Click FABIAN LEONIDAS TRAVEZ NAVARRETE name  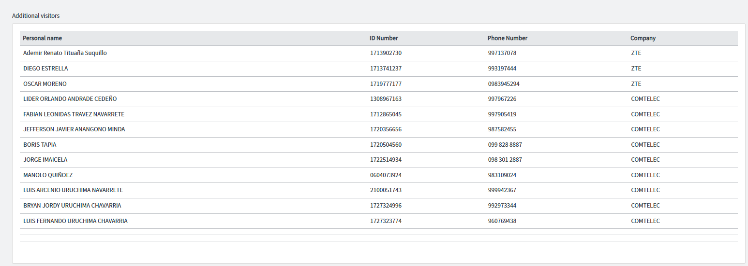(x=74, y=114)
